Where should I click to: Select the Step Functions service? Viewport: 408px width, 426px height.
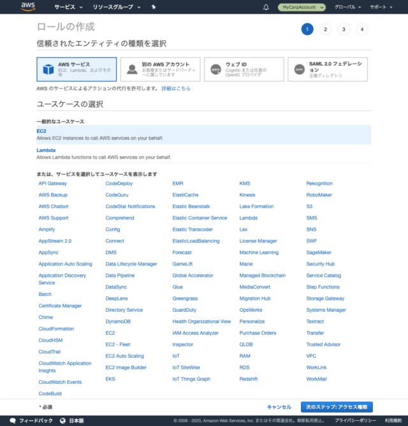click(323, 287)
